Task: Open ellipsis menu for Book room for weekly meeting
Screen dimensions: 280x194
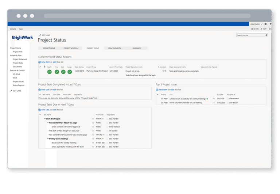Action: point(93,143)
